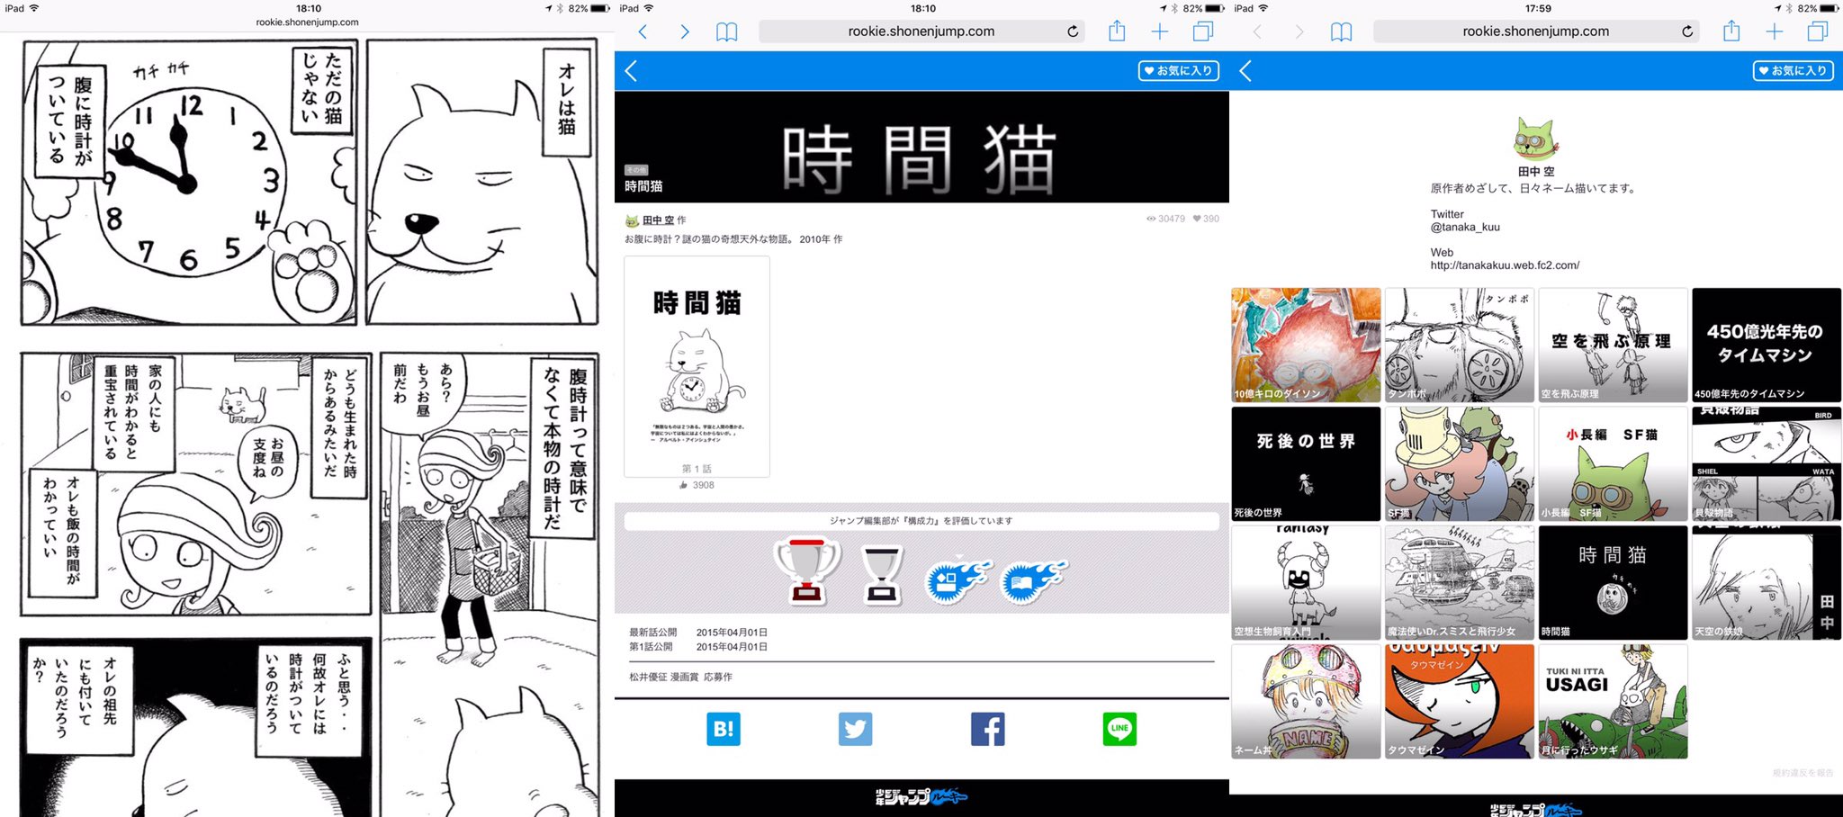1843x817 pixels.
Task: Toggle お気に入り favorite in middle window
Action: pos(1178,71)
